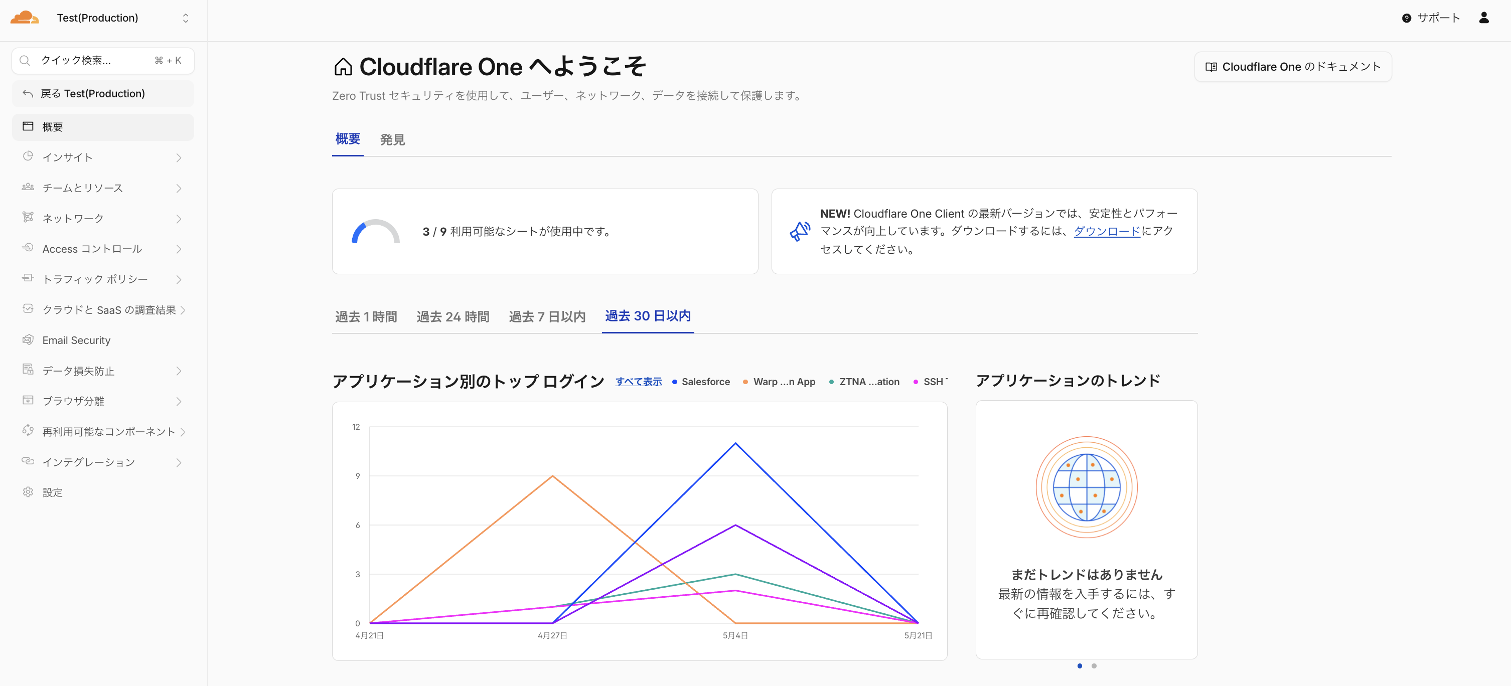Select the first trend carousel dot
The width and height of the screenshot is (1511, 686).
click(1079, 665)
